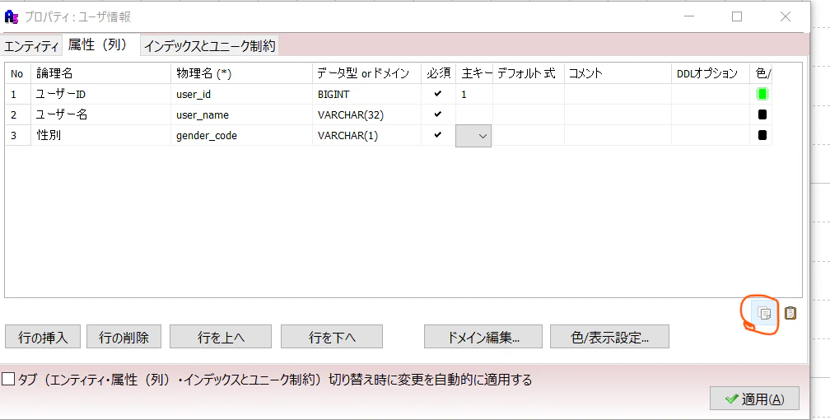Switch to the エンティティ tab
The width and height of the screenshot is (830, 420).
point(31,46)
